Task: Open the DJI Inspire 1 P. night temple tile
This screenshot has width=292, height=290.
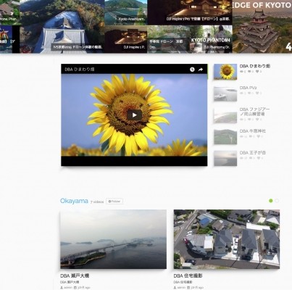Action: (x=126, y=39)
